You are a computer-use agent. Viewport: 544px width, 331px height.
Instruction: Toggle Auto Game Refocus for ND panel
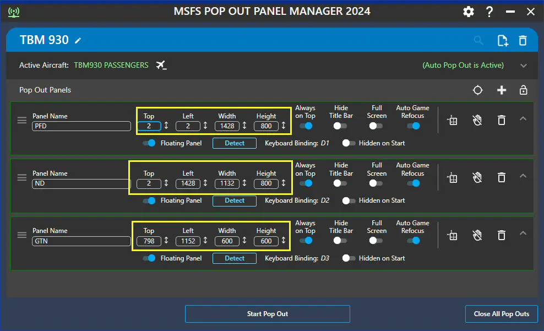[x=414, y=183]
